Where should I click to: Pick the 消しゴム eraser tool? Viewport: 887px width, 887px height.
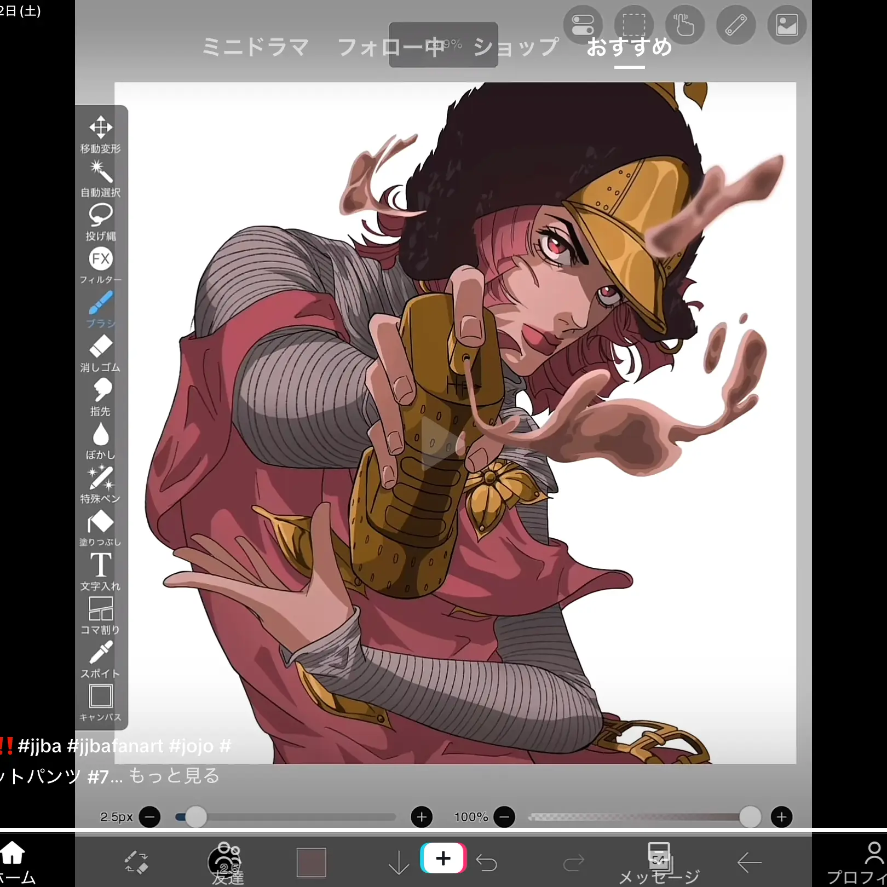coord(101,354)
